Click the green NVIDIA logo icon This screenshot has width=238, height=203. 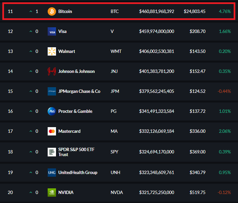pyautogui.click(x=52, y=193)
